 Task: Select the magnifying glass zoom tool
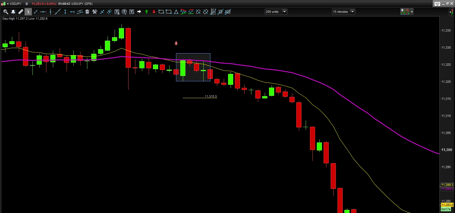click(x=6, y=12)
